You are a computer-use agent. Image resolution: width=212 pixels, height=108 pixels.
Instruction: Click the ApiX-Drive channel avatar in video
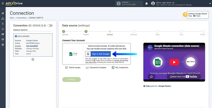click(x=150, y=47)
